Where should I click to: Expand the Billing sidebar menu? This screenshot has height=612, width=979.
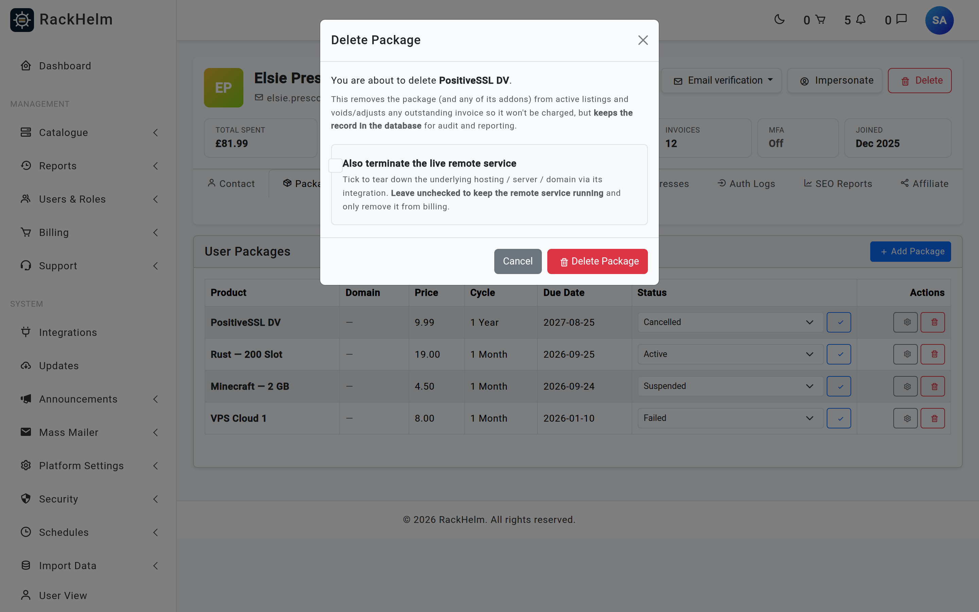tap(88, 232)
